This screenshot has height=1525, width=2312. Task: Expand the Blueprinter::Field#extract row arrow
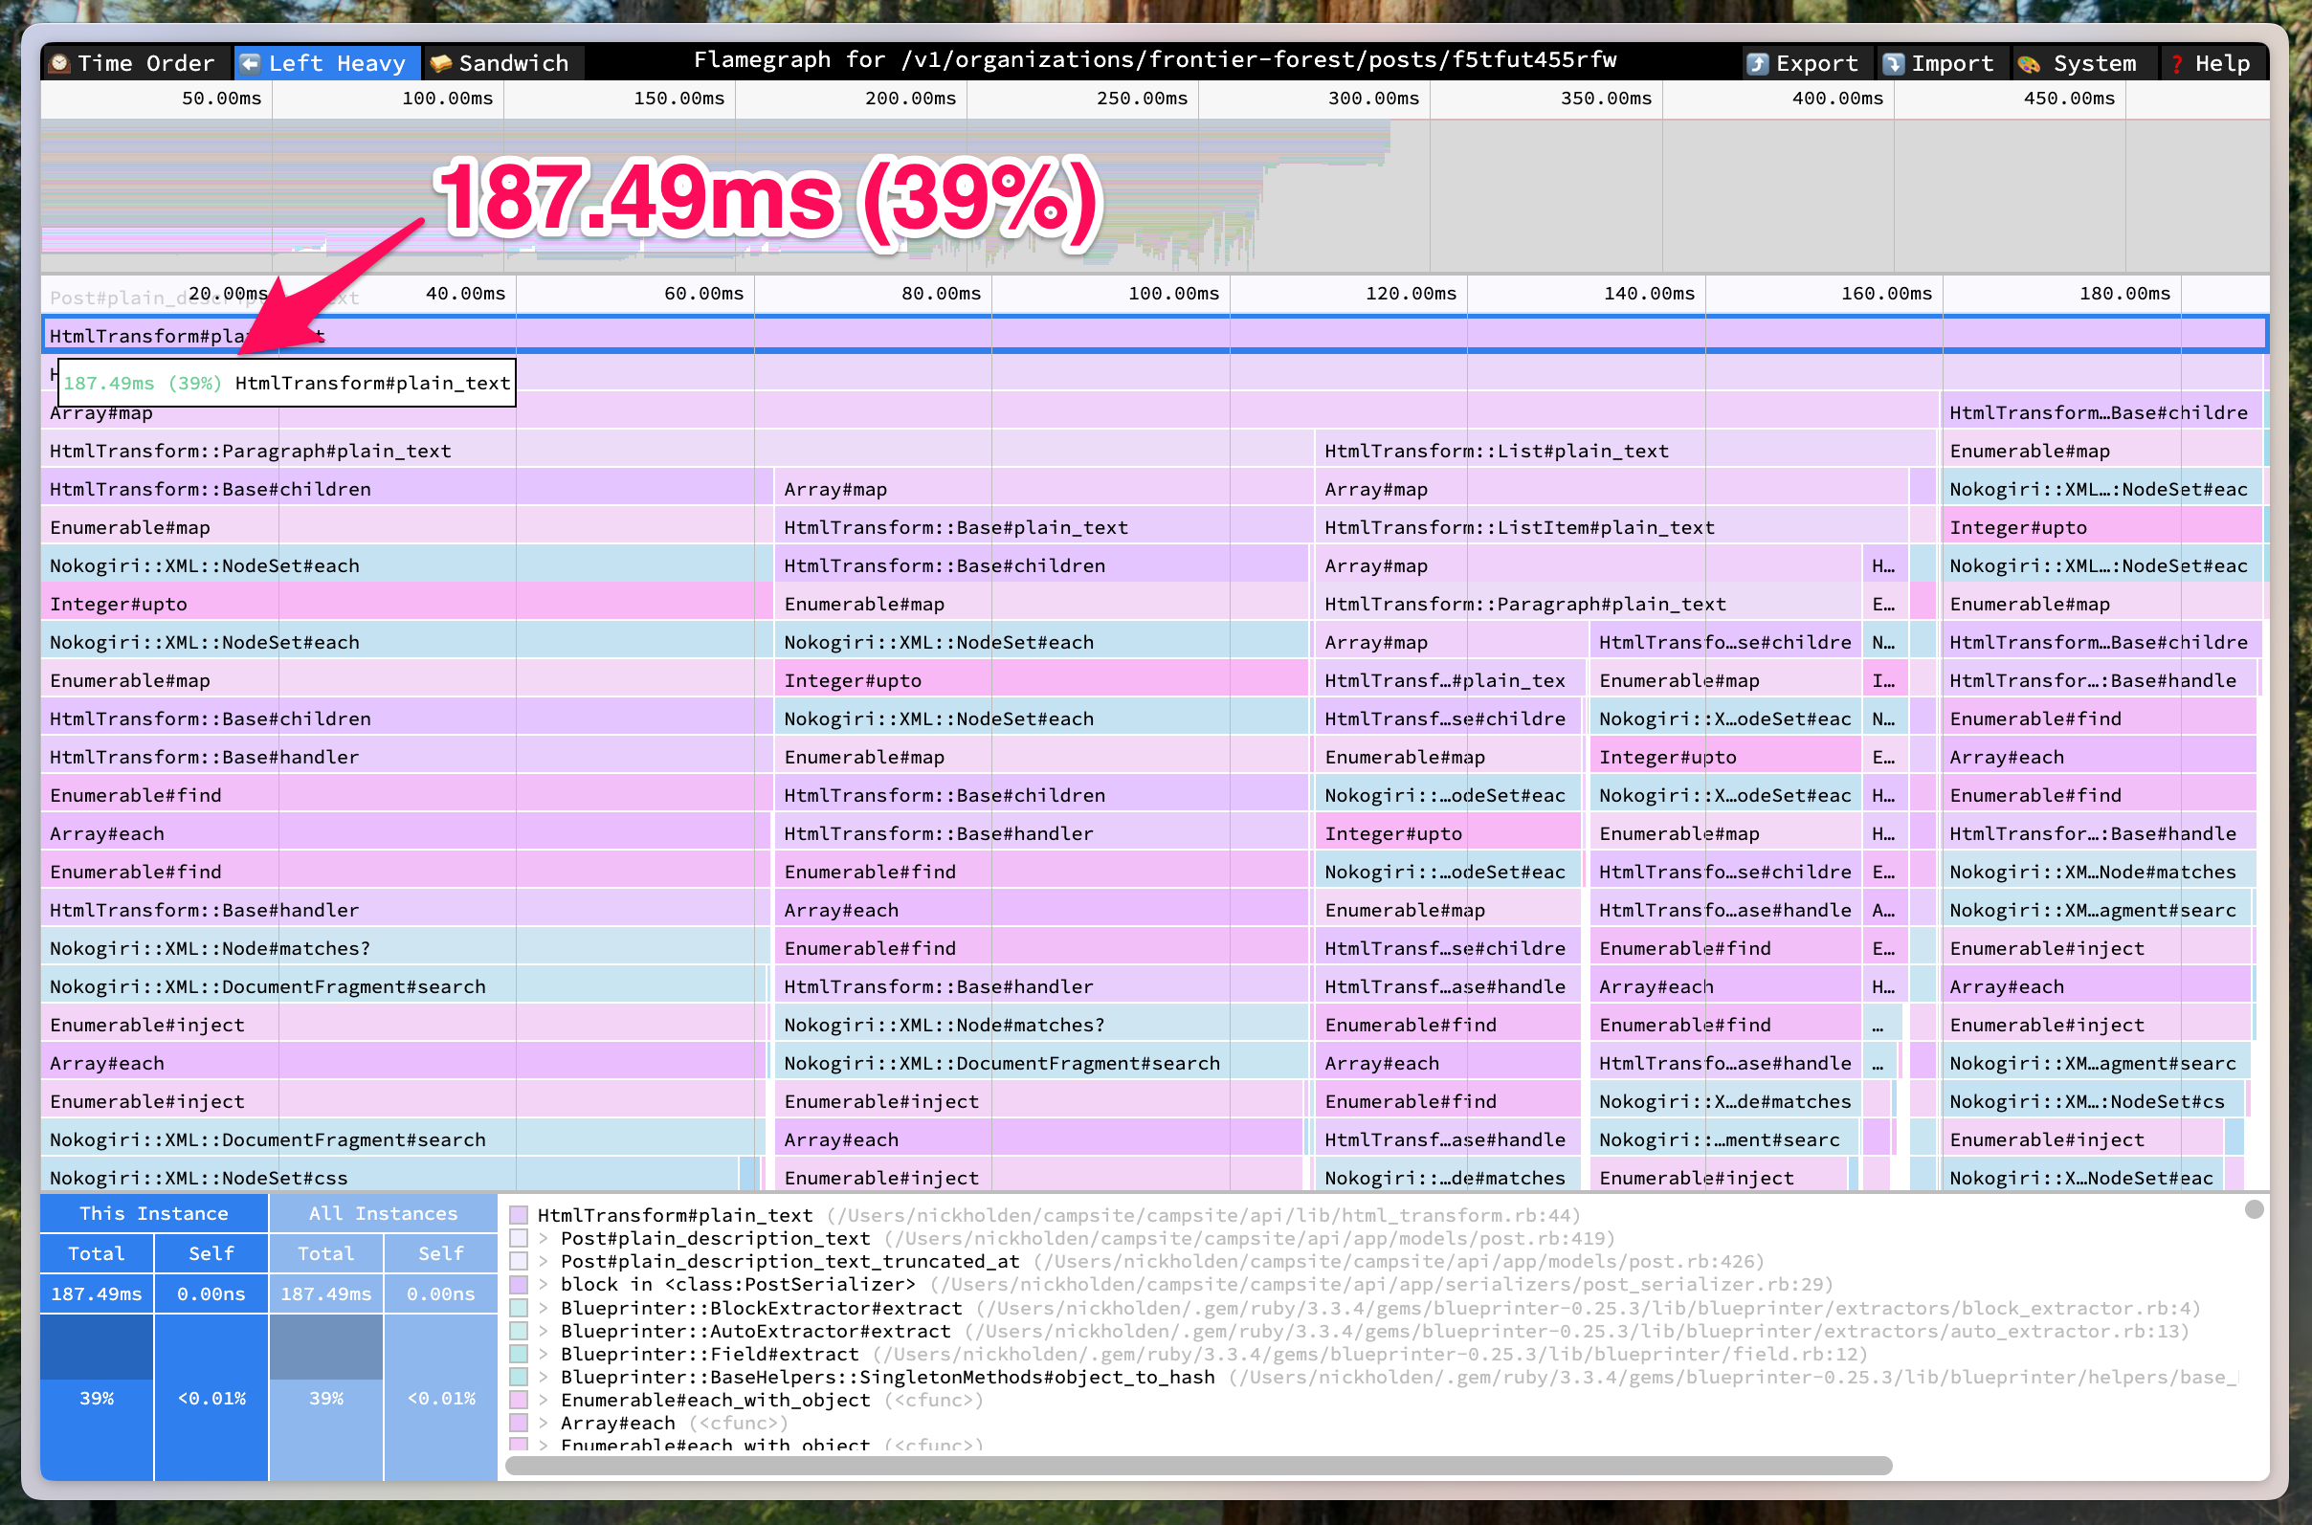coord(544,1354)
